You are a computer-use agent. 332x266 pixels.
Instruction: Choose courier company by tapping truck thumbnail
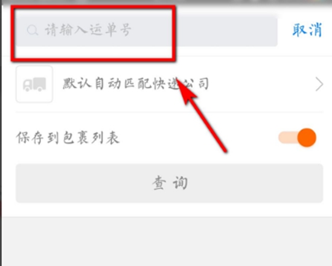[x=34, y=84]
